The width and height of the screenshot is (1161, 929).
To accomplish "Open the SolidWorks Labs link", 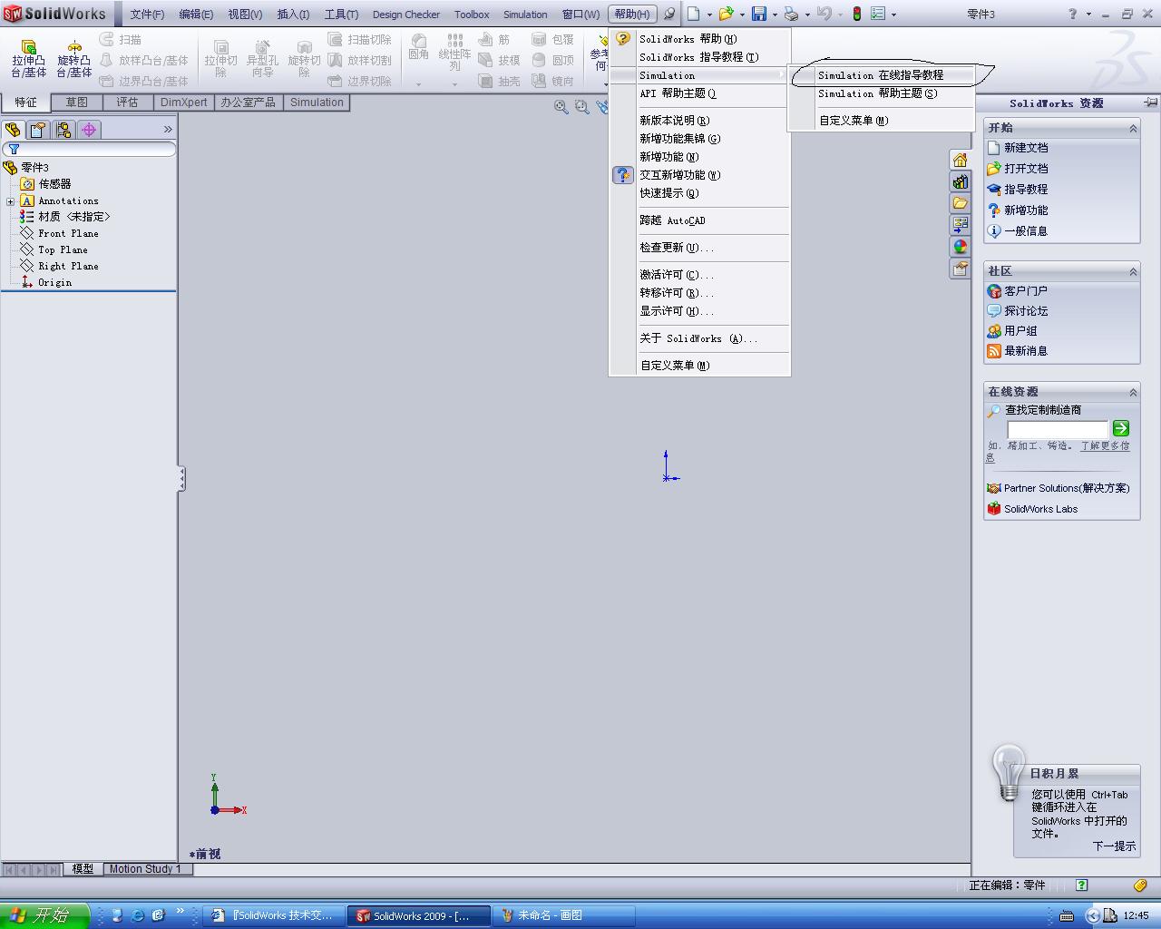I will click(x=1040, y=509).
